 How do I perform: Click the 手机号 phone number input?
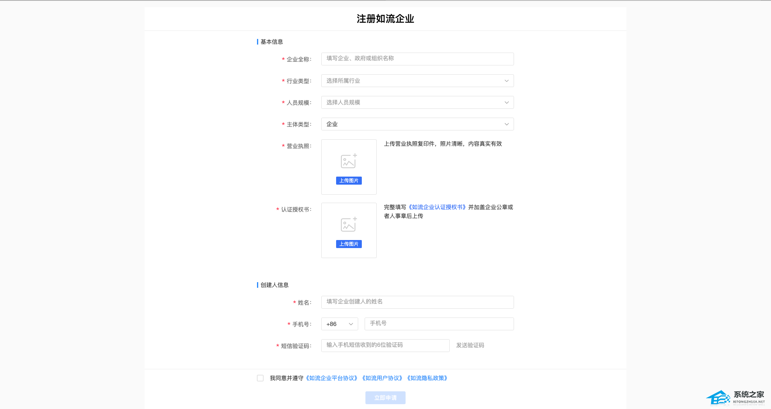439,324
